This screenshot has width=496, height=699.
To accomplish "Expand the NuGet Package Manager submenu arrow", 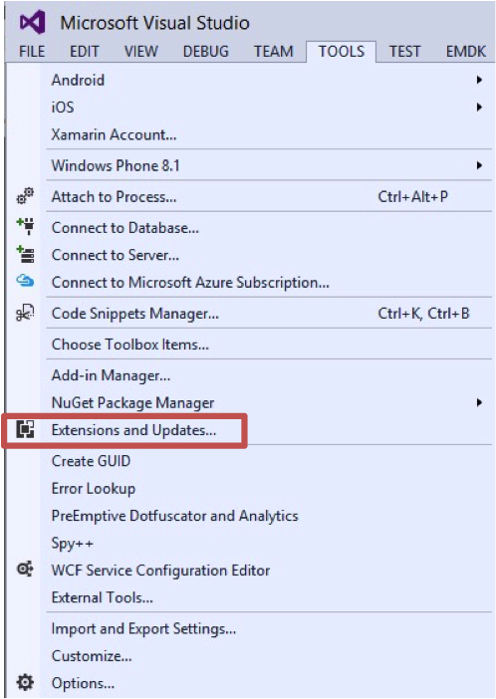I will [479, 402].
